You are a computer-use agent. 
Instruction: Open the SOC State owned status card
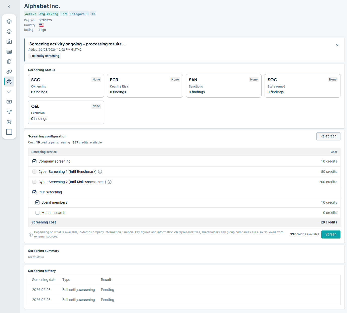point(303,86)
